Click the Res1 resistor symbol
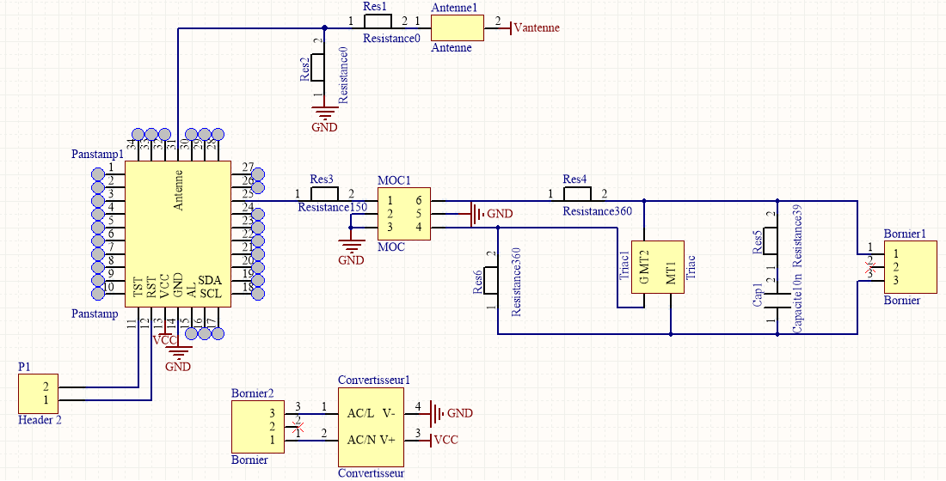Image resolution: width=946 pixels, height=481 pixels. tap(378, 21)
